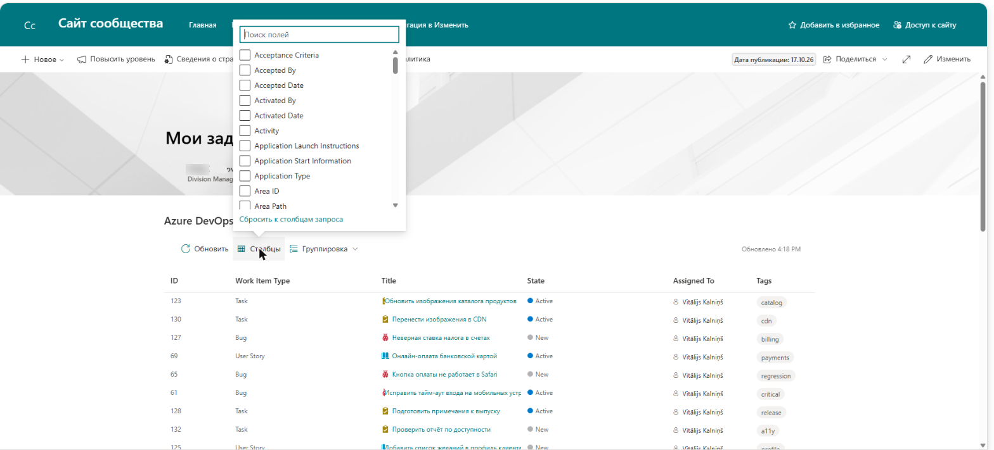994x450 pixels.
Task: Click the bug icon for Кнопка оплаты не работает
Action: tap(385, 375)
